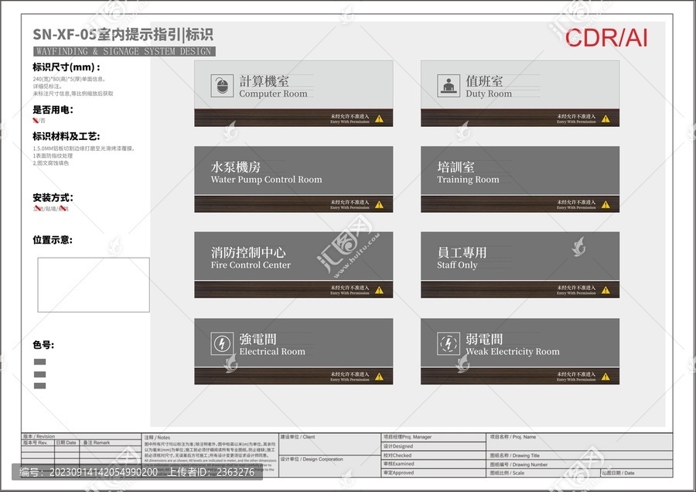Click the '注释 / Notes' heading
The image size is (696, 492).
pos(157,437)
